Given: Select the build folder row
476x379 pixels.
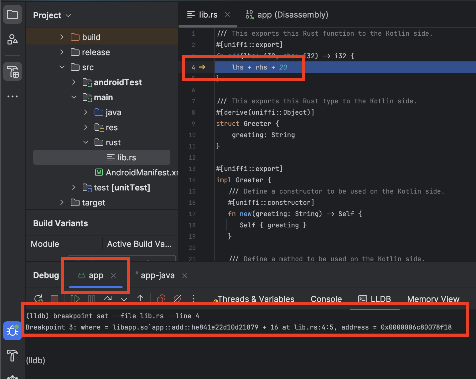Looking at the screenshot, I should pos(102,37).
